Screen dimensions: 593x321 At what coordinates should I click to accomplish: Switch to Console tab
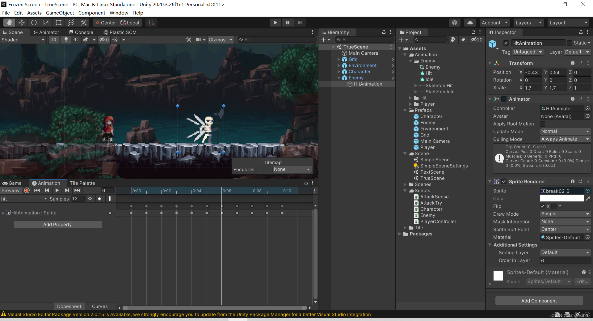click(81, 32)
